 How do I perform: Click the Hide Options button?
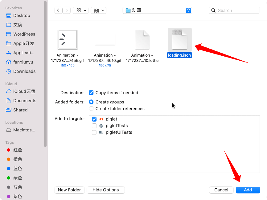click(x=106, y=190)
